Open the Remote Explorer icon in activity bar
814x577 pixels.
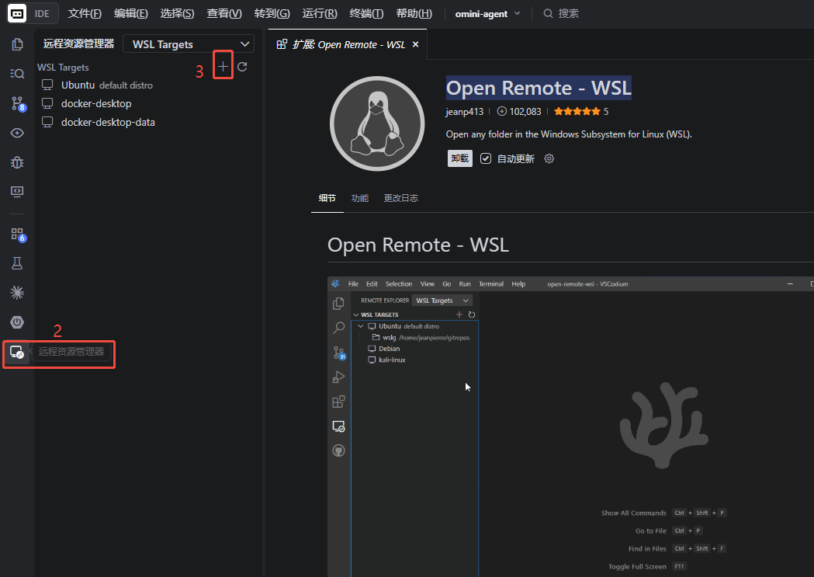[x=17, y=352]
